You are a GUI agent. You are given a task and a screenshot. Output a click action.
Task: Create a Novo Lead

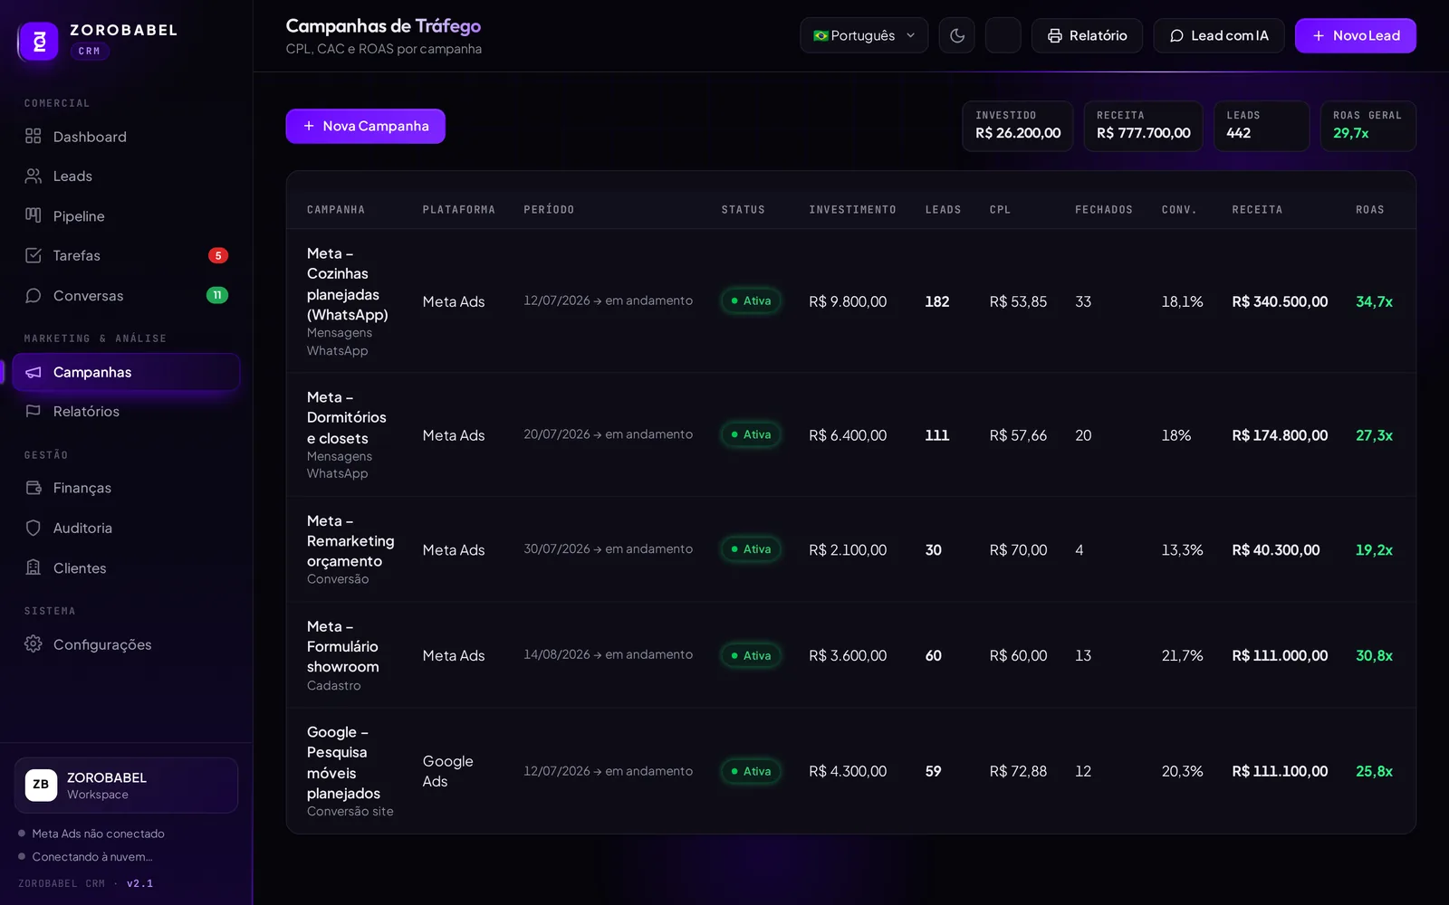[1355, 35]
